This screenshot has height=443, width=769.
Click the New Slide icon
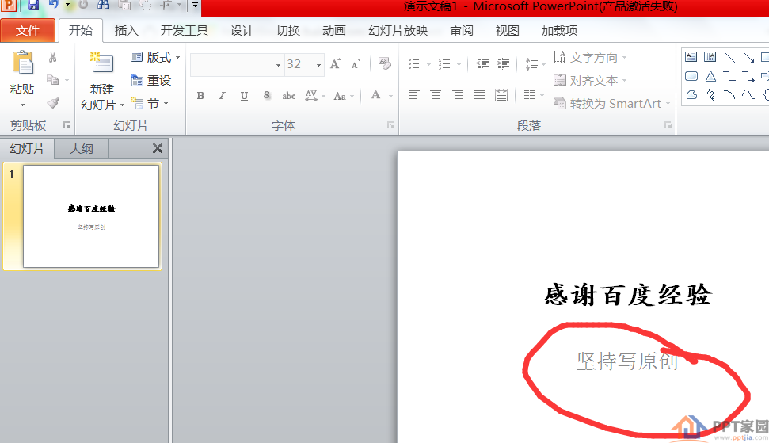[101, 63]
